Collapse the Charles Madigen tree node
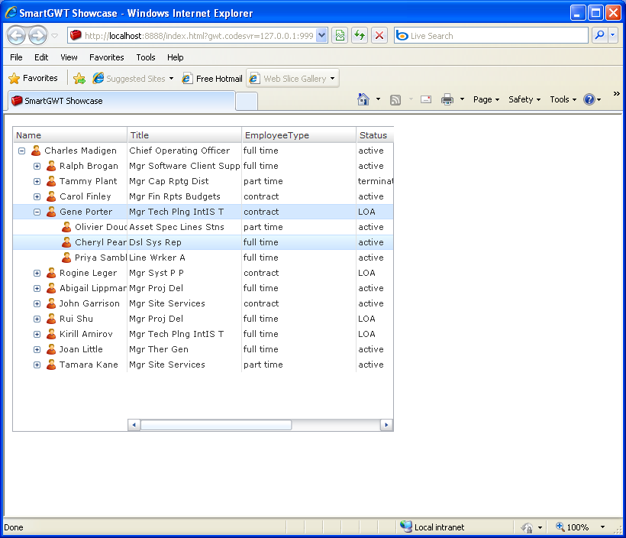This screenshot has width=626, height=538. pos(22,151)
